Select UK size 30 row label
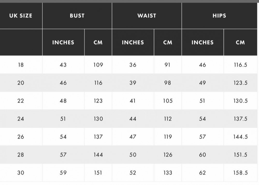Screen dimensions: 259x185 point(21,173)
